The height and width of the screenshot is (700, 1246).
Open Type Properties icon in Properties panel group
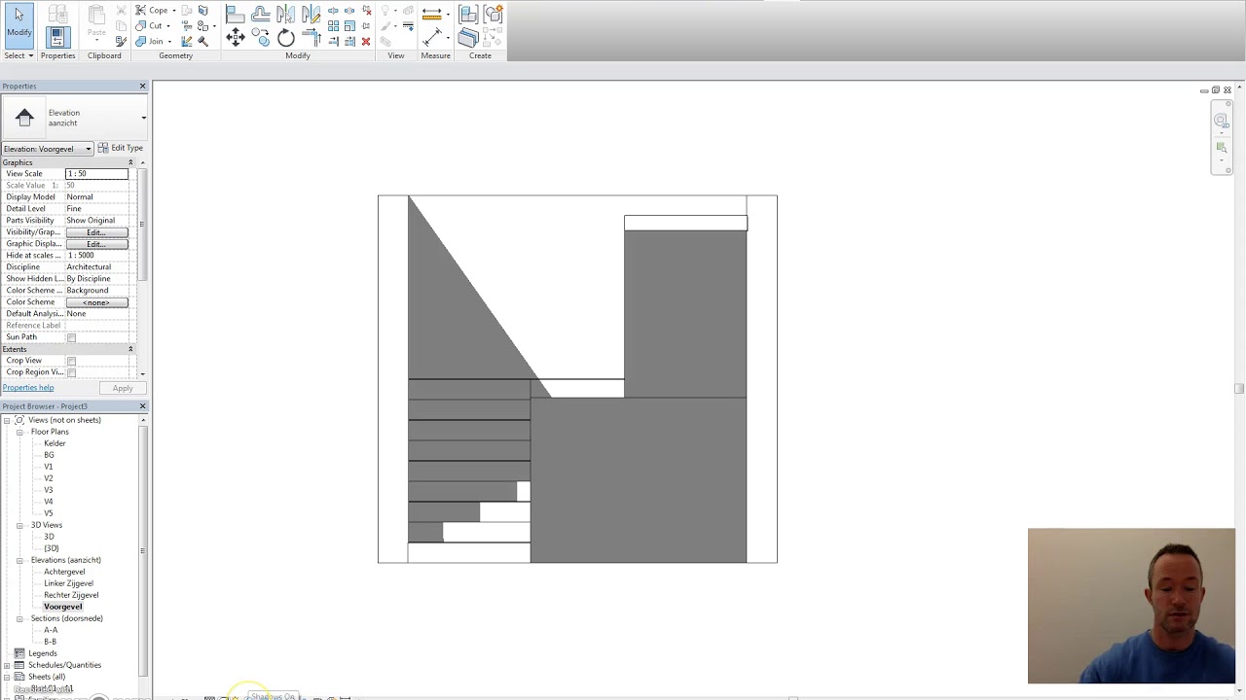[57, 14]
